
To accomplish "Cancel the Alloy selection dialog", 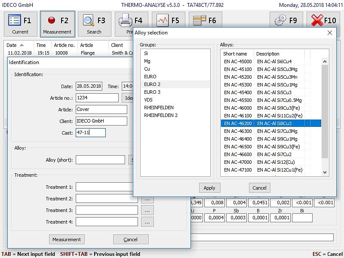I will click(259, 188).
